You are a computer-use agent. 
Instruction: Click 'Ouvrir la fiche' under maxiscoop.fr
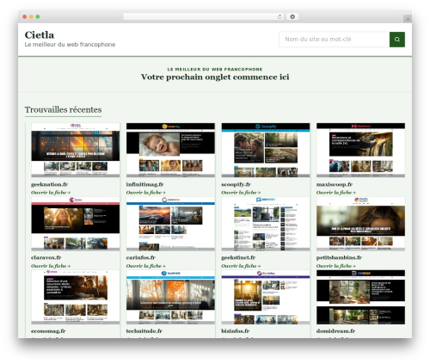(336, 193)
